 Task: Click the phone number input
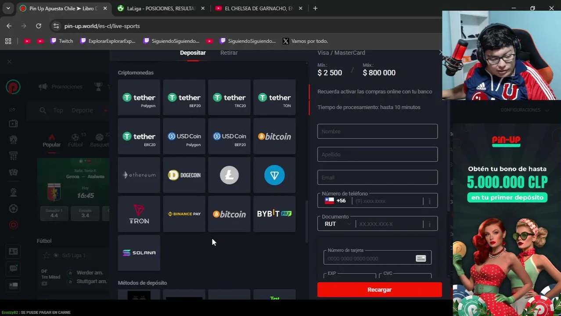(x=388, y=201)
